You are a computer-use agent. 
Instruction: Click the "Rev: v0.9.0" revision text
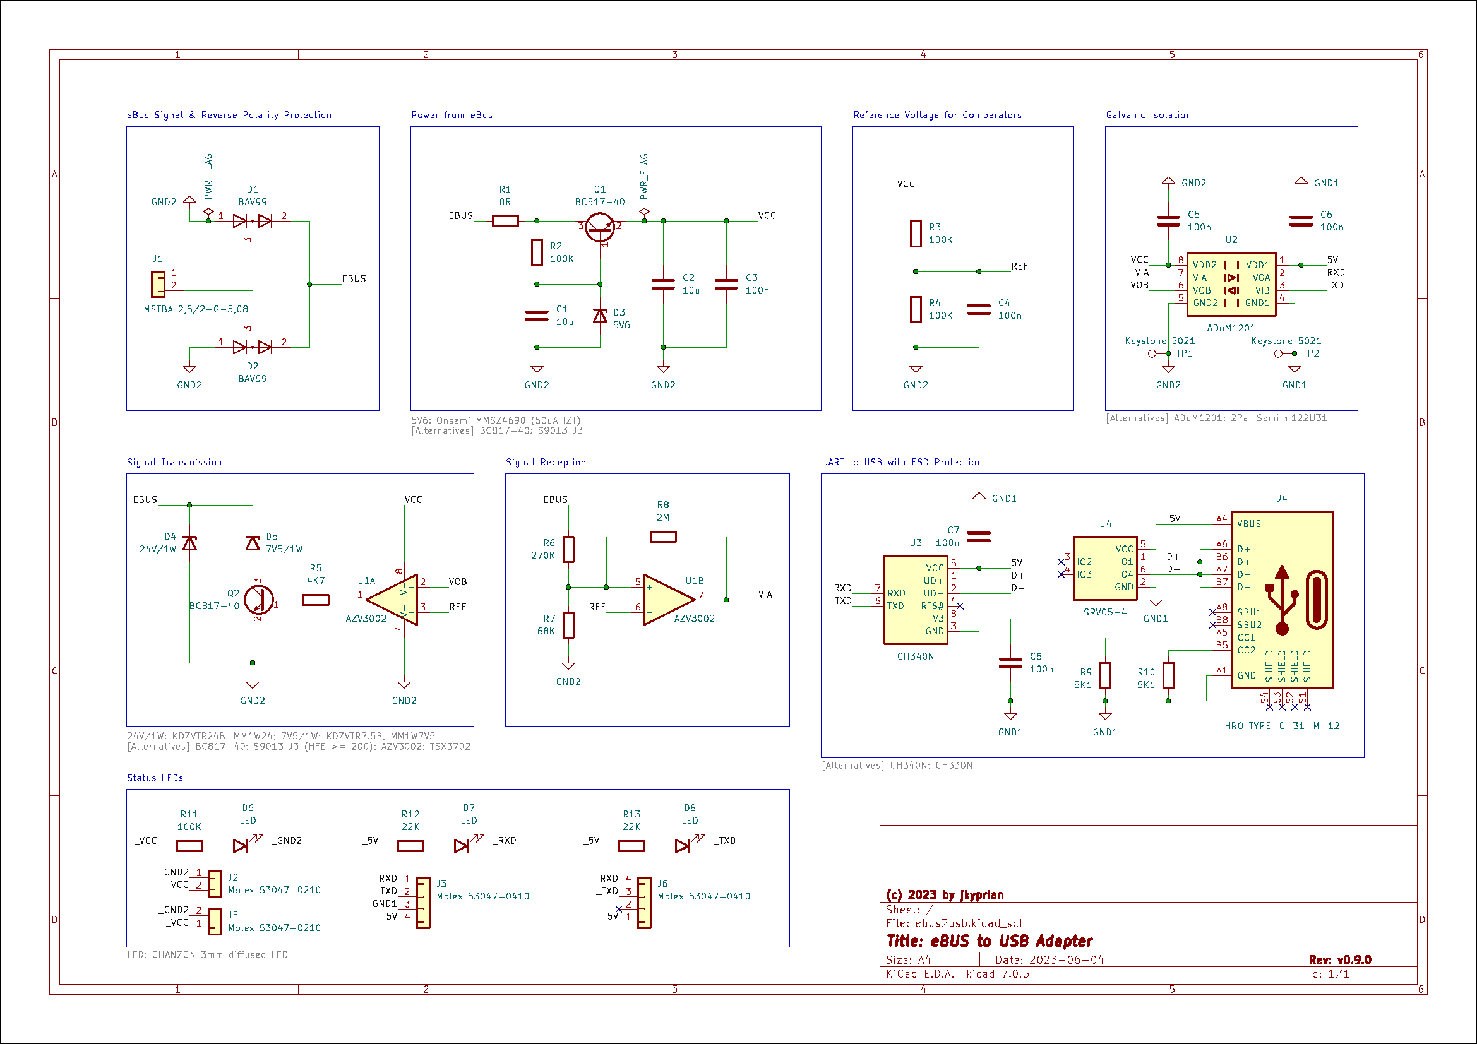1339,960
